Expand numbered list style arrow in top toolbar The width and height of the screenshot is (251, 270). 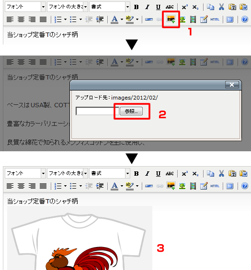[65, 19]
